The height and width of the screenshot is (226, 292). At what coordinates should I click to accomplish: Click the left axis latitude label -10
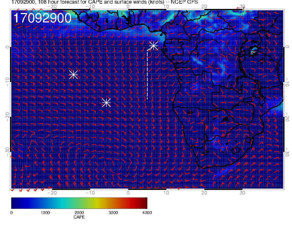pos(7,82)
